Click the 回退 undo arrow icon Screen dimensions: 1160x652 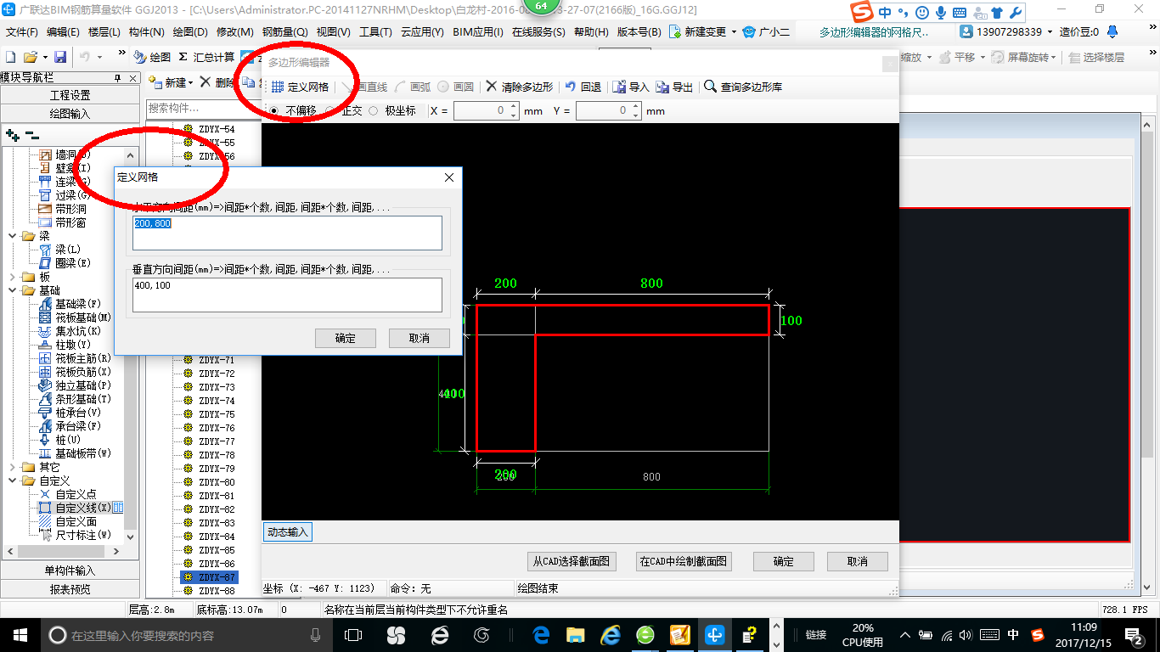(x=571, y=87)
